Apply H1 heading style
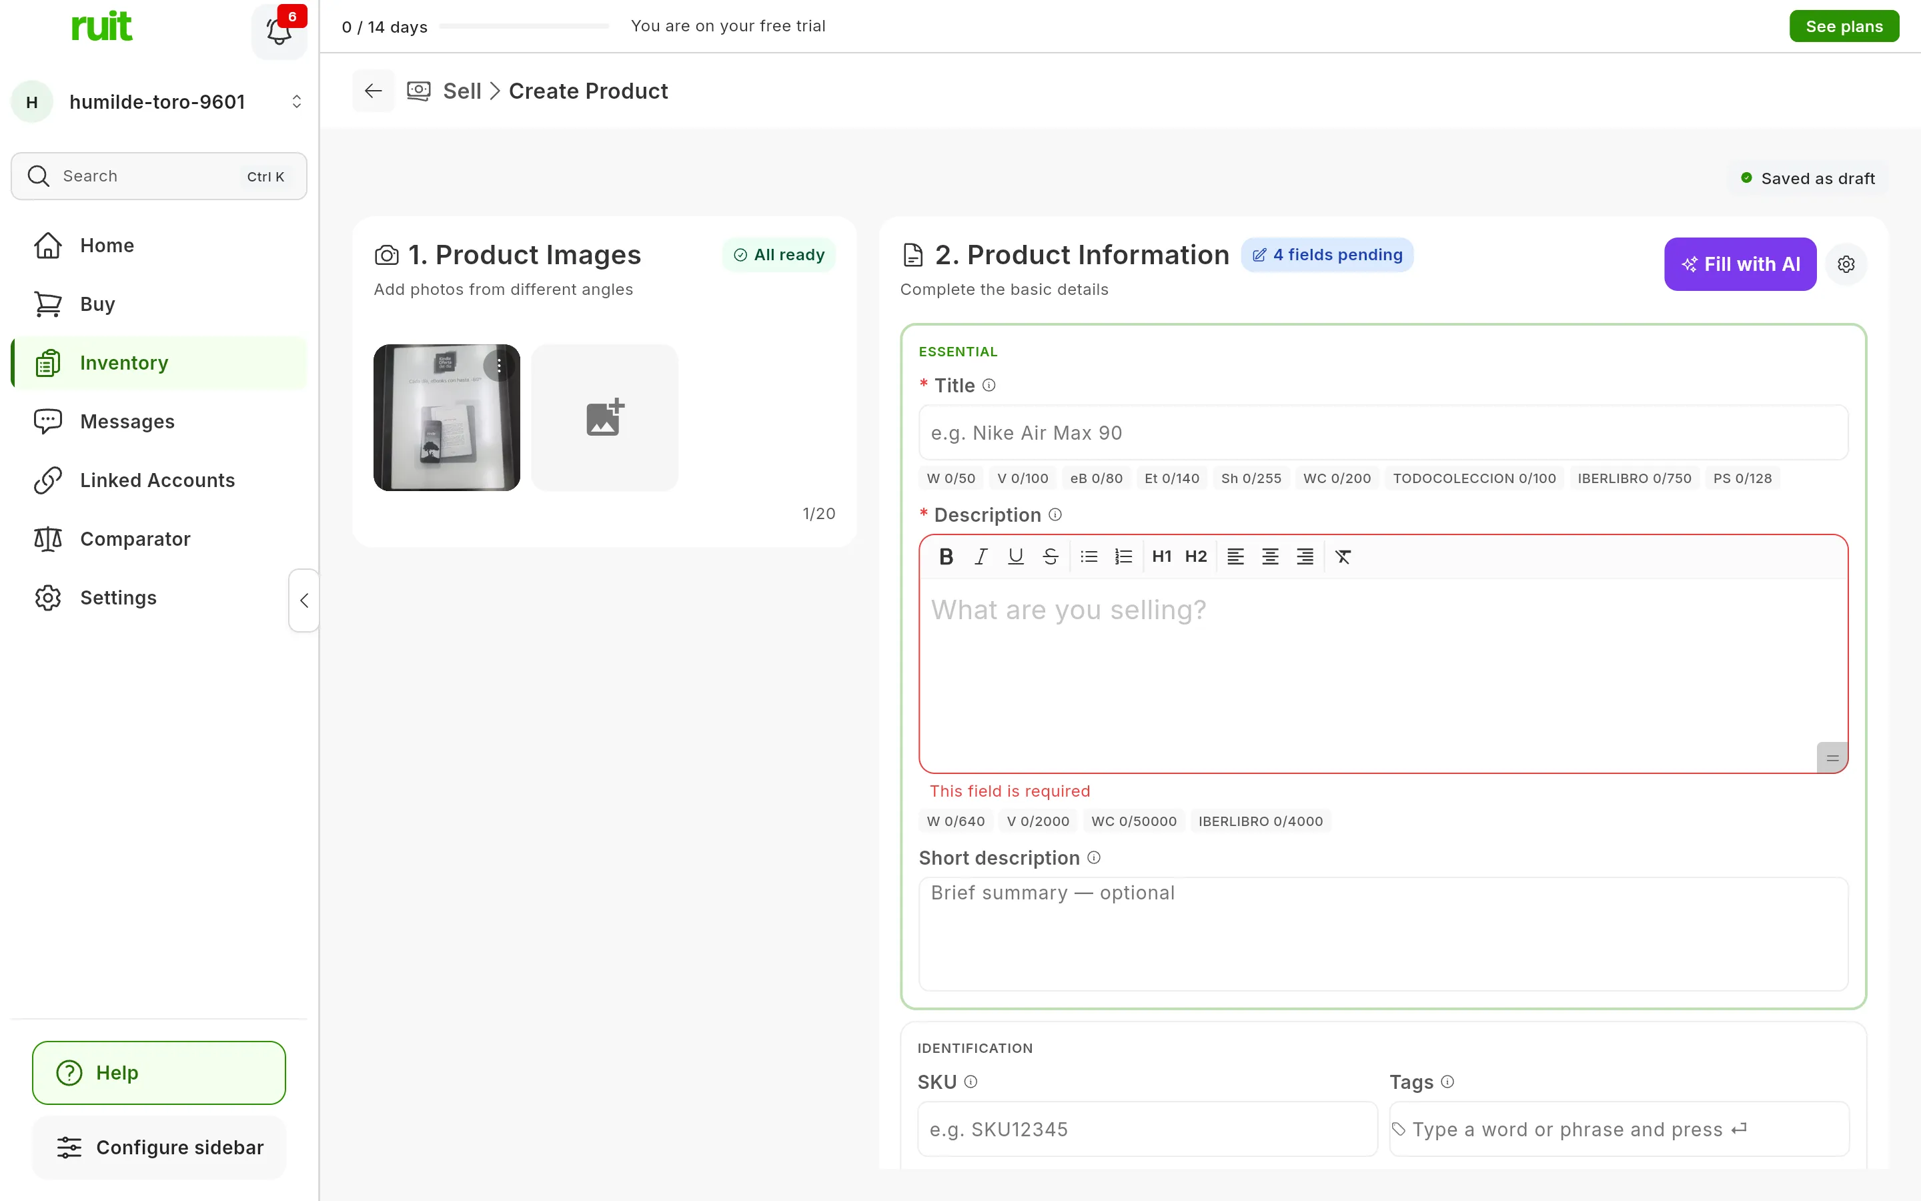1921x1201 pixels. pyautogui.click(x=1161, y=557)
